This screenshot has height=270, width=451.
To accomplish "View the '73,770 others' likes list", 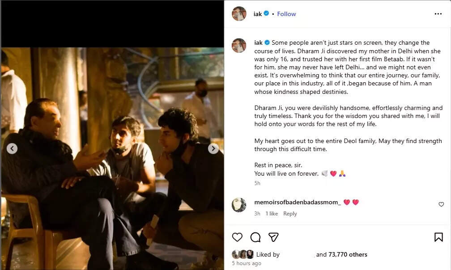I will [x=348, y=254].
